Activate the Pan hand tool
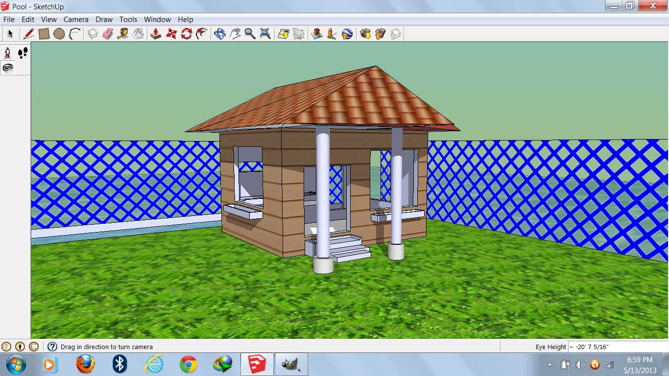The width and height of the screenshot is (669, 376). (235, 34)
